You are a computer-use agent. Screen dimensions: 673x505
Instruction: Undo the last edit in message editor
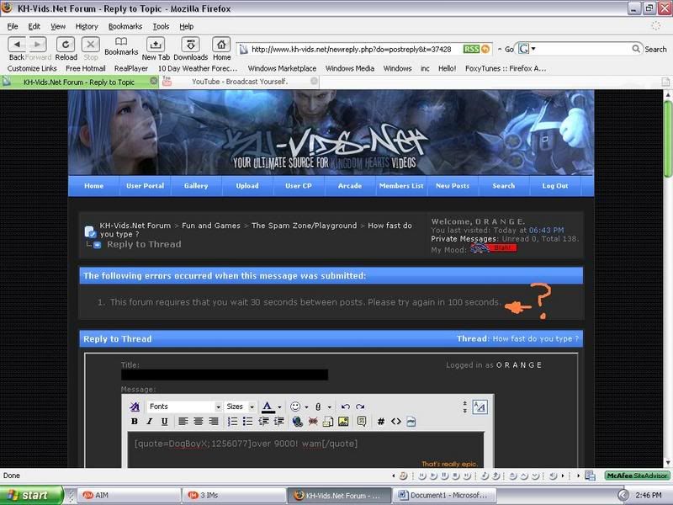(x=346, y=407)
